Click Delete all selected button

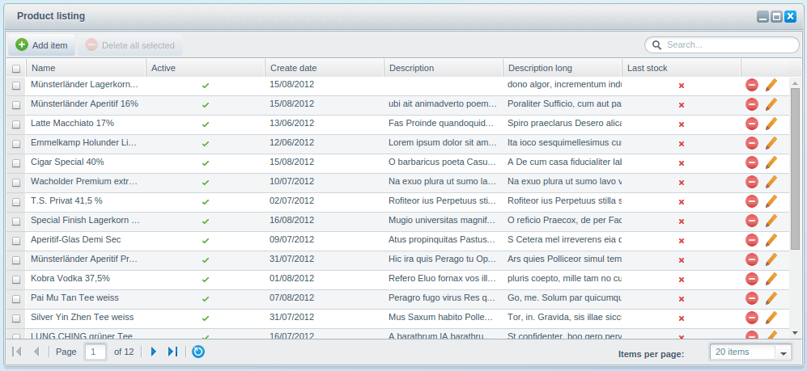[130, 45]
